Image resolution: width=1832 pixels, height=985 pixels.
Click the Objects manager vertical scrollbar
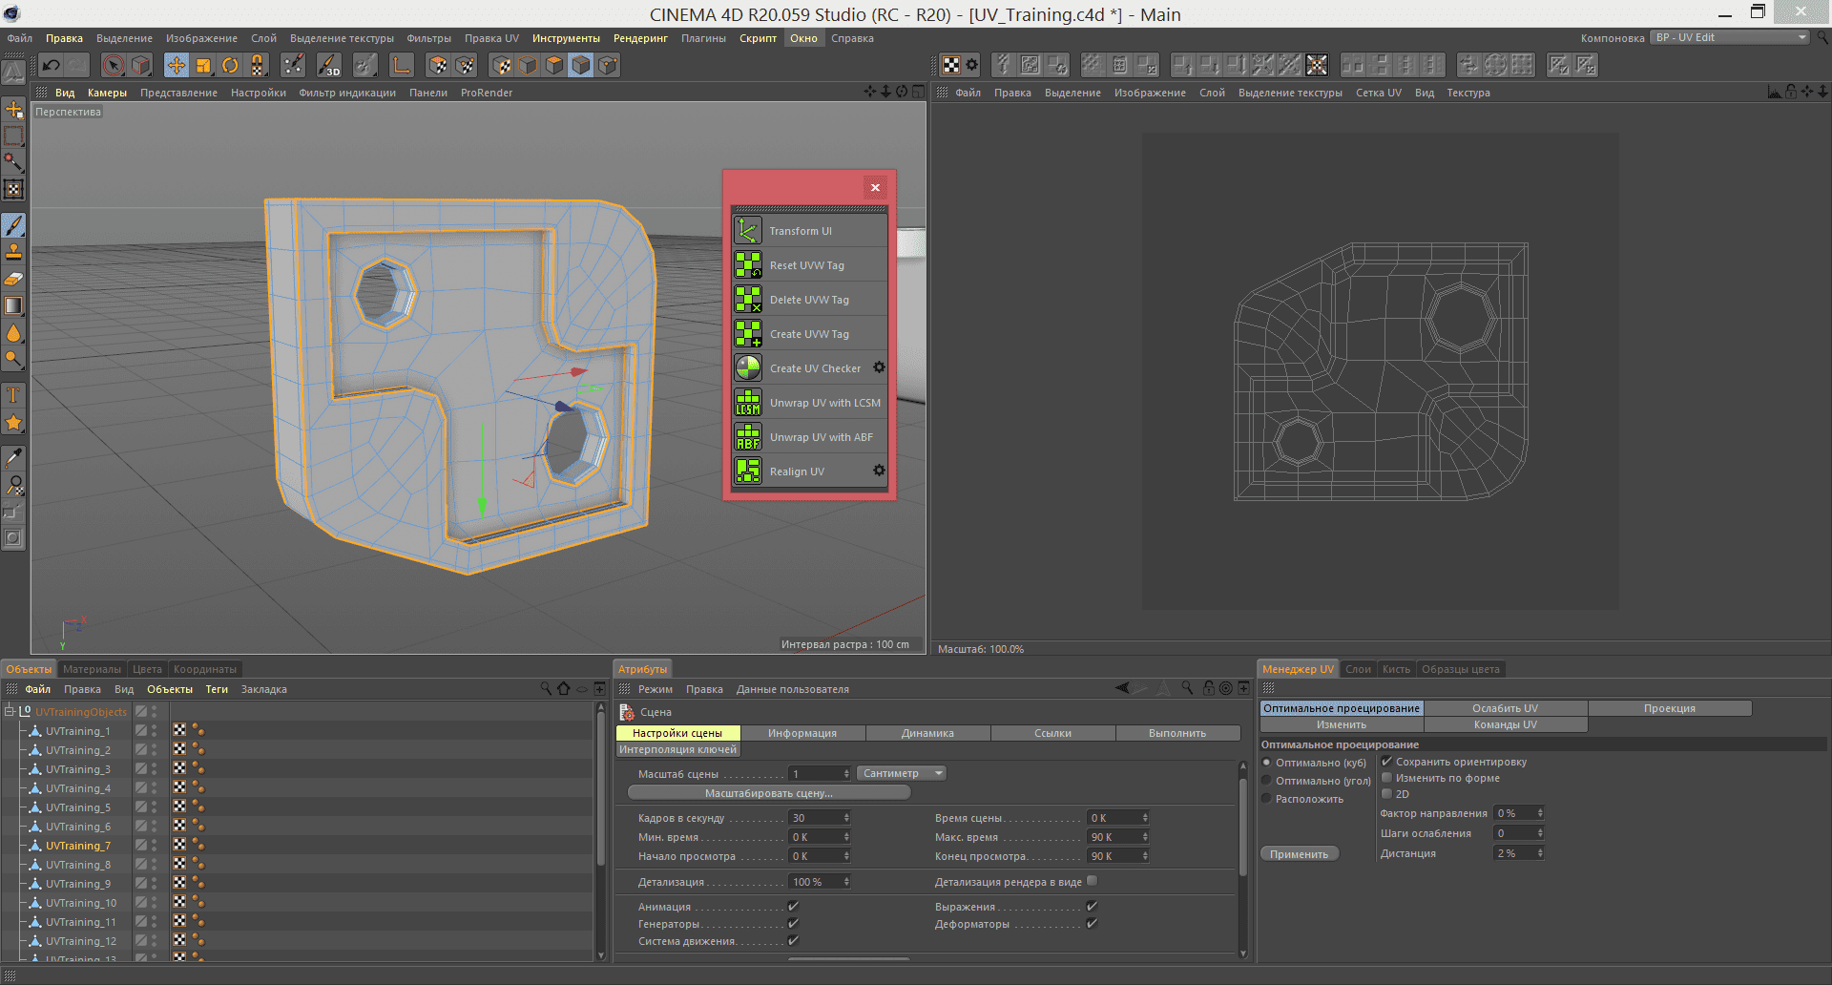pos(600,787)
